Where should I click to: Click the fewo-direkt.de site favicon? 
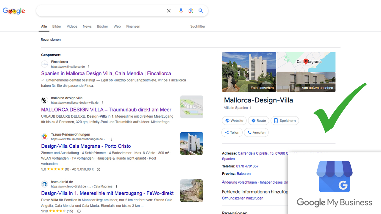tap(44, 184)
